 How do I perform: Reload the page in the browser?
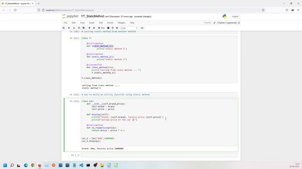[15, 10]
